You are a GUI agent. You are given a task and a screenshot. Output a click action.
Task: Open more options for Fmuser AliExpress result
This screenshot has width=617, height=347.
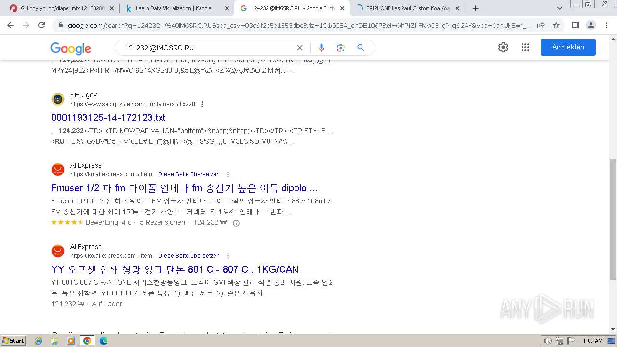point(228,174)
